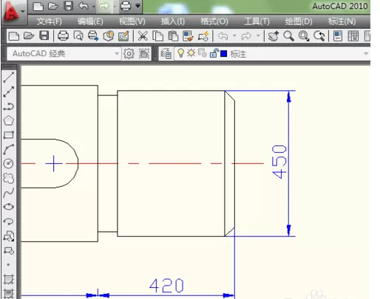Select the Circle tool
Viewport: 380px width, 299px height.
tap(9, 163)
